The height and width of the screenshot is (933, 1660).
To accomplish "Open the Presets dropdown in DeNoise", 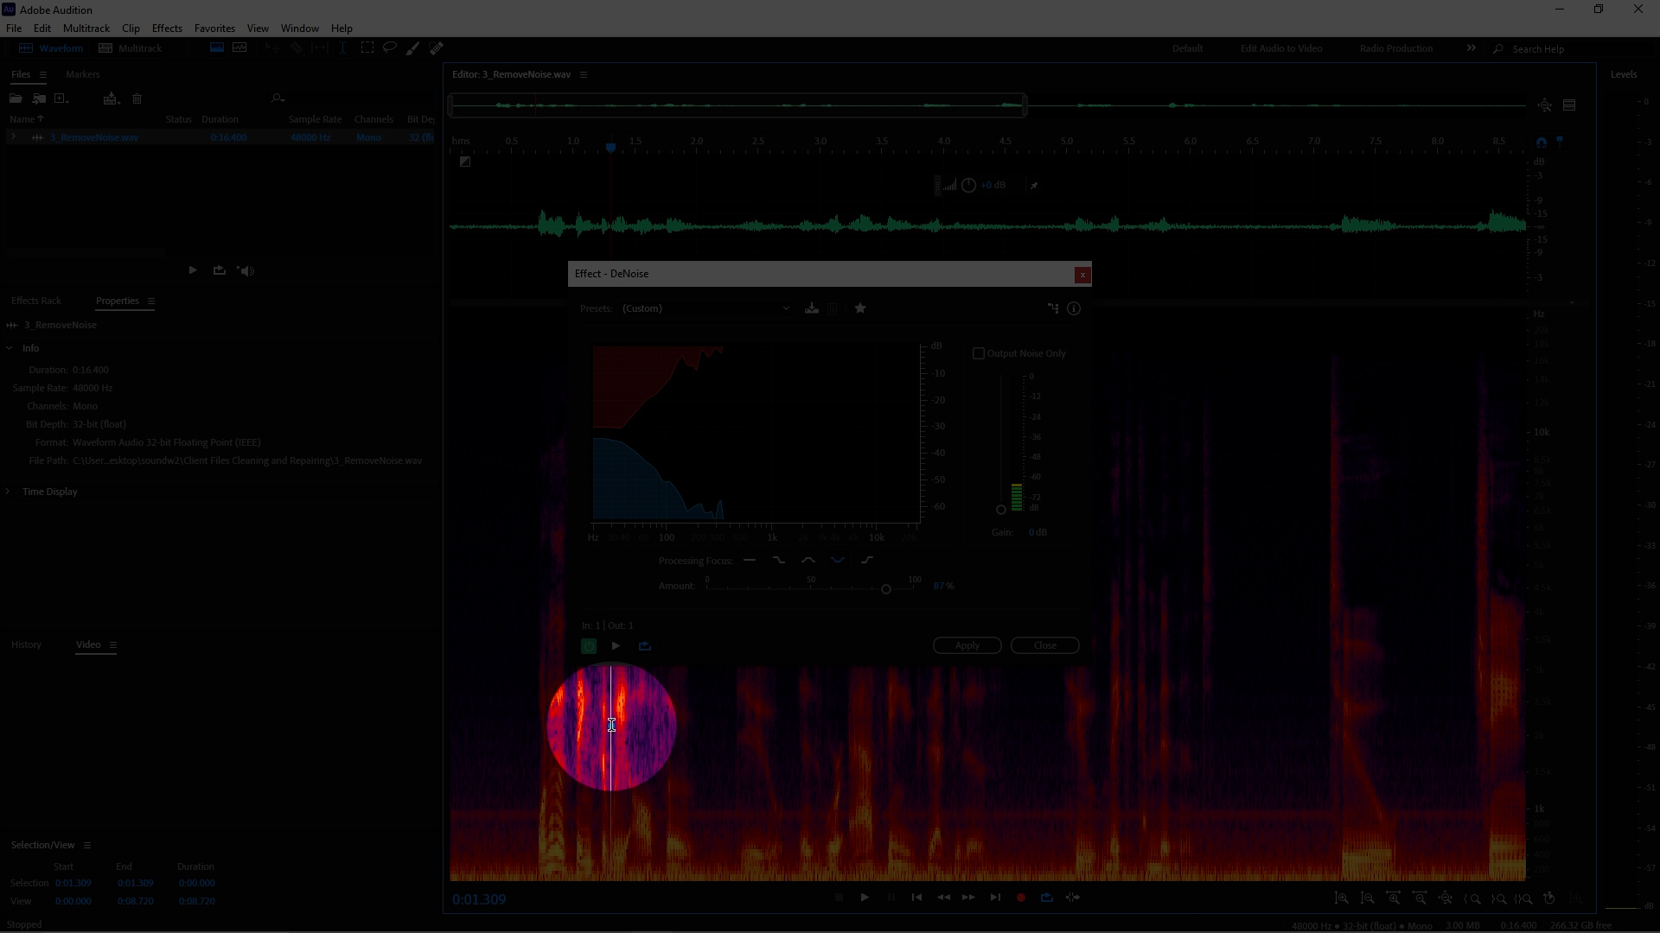I will pyautogui.click(x=705, y=308).
